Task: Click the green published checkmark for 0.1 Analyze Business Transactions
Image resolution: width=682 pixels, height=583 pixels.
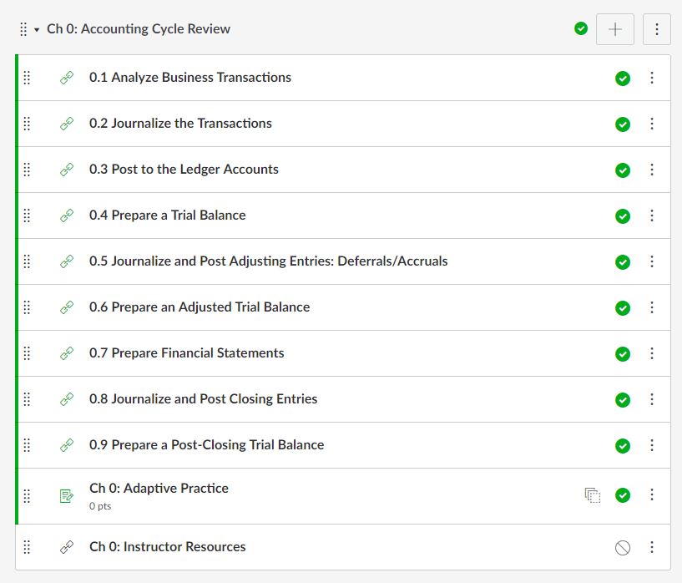Action: pyautogui.click(x=623, y=78)
